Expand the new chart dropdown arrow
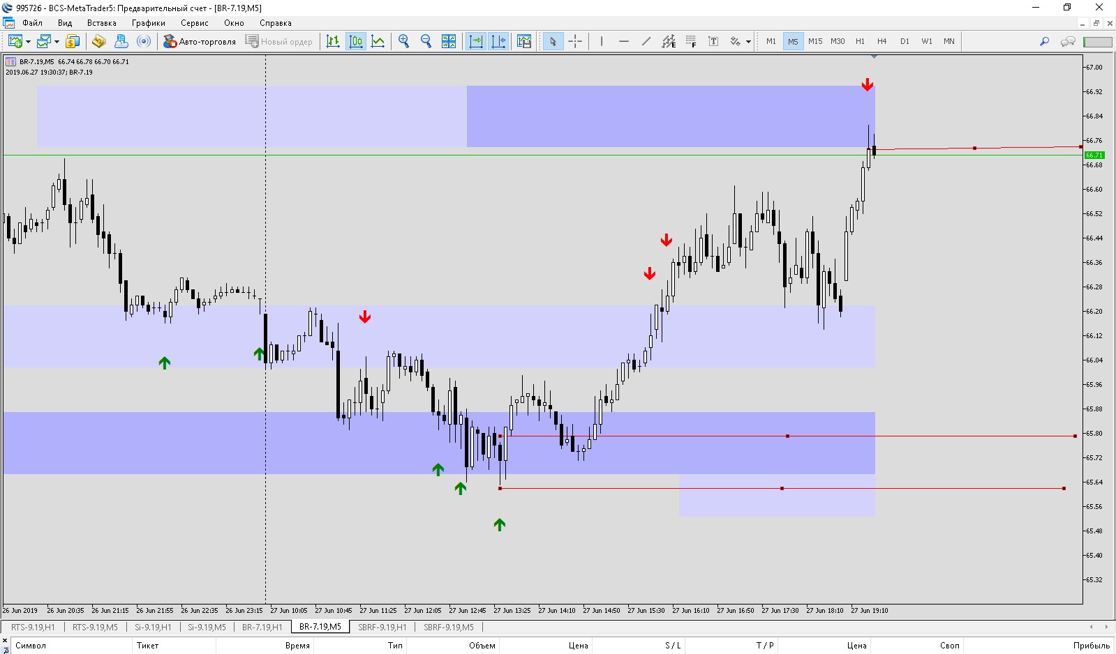 pos(28,42)
